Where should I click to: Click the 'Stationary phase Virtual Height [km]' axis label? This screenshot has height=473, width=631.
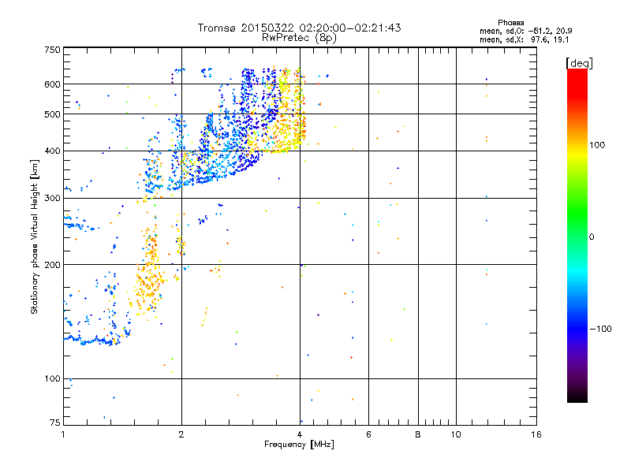tap(35, 237)
